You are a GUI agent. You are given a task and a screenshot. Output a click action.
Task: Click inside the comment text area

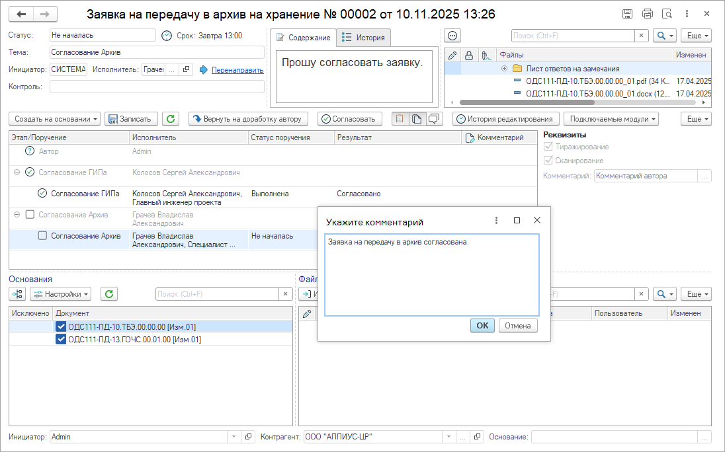431,274
